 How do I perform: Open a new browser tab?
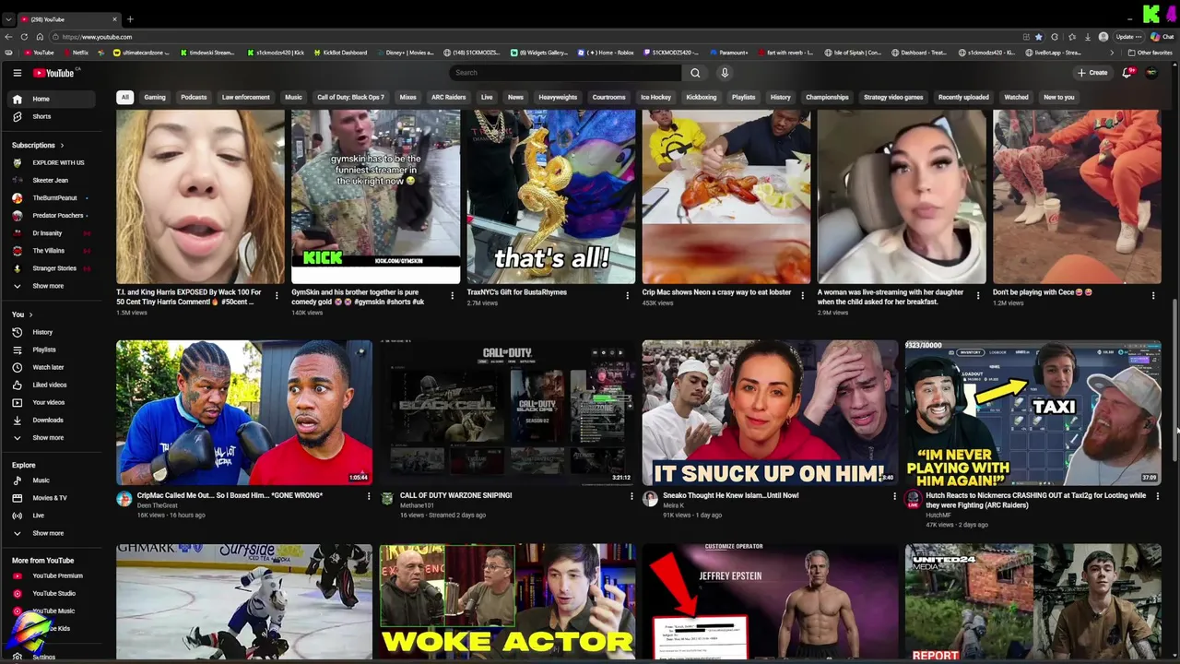coord(130,19)
